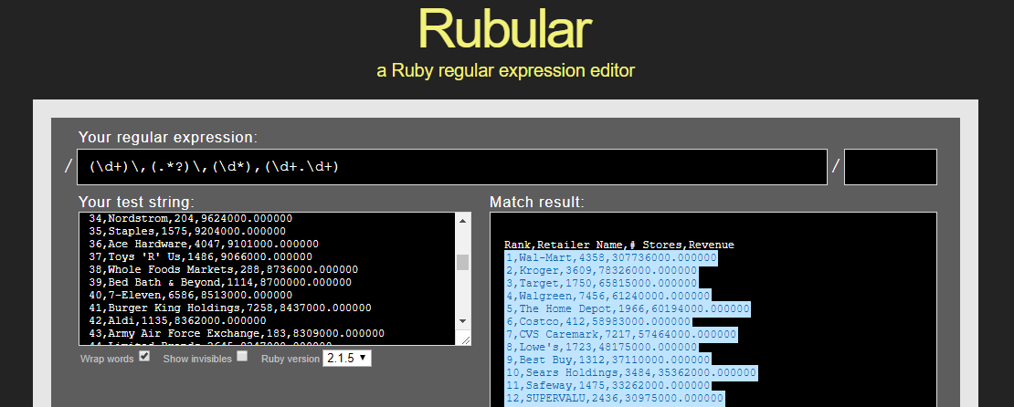Click the "8,Lowe's" highlighted match line

[601, 348]
